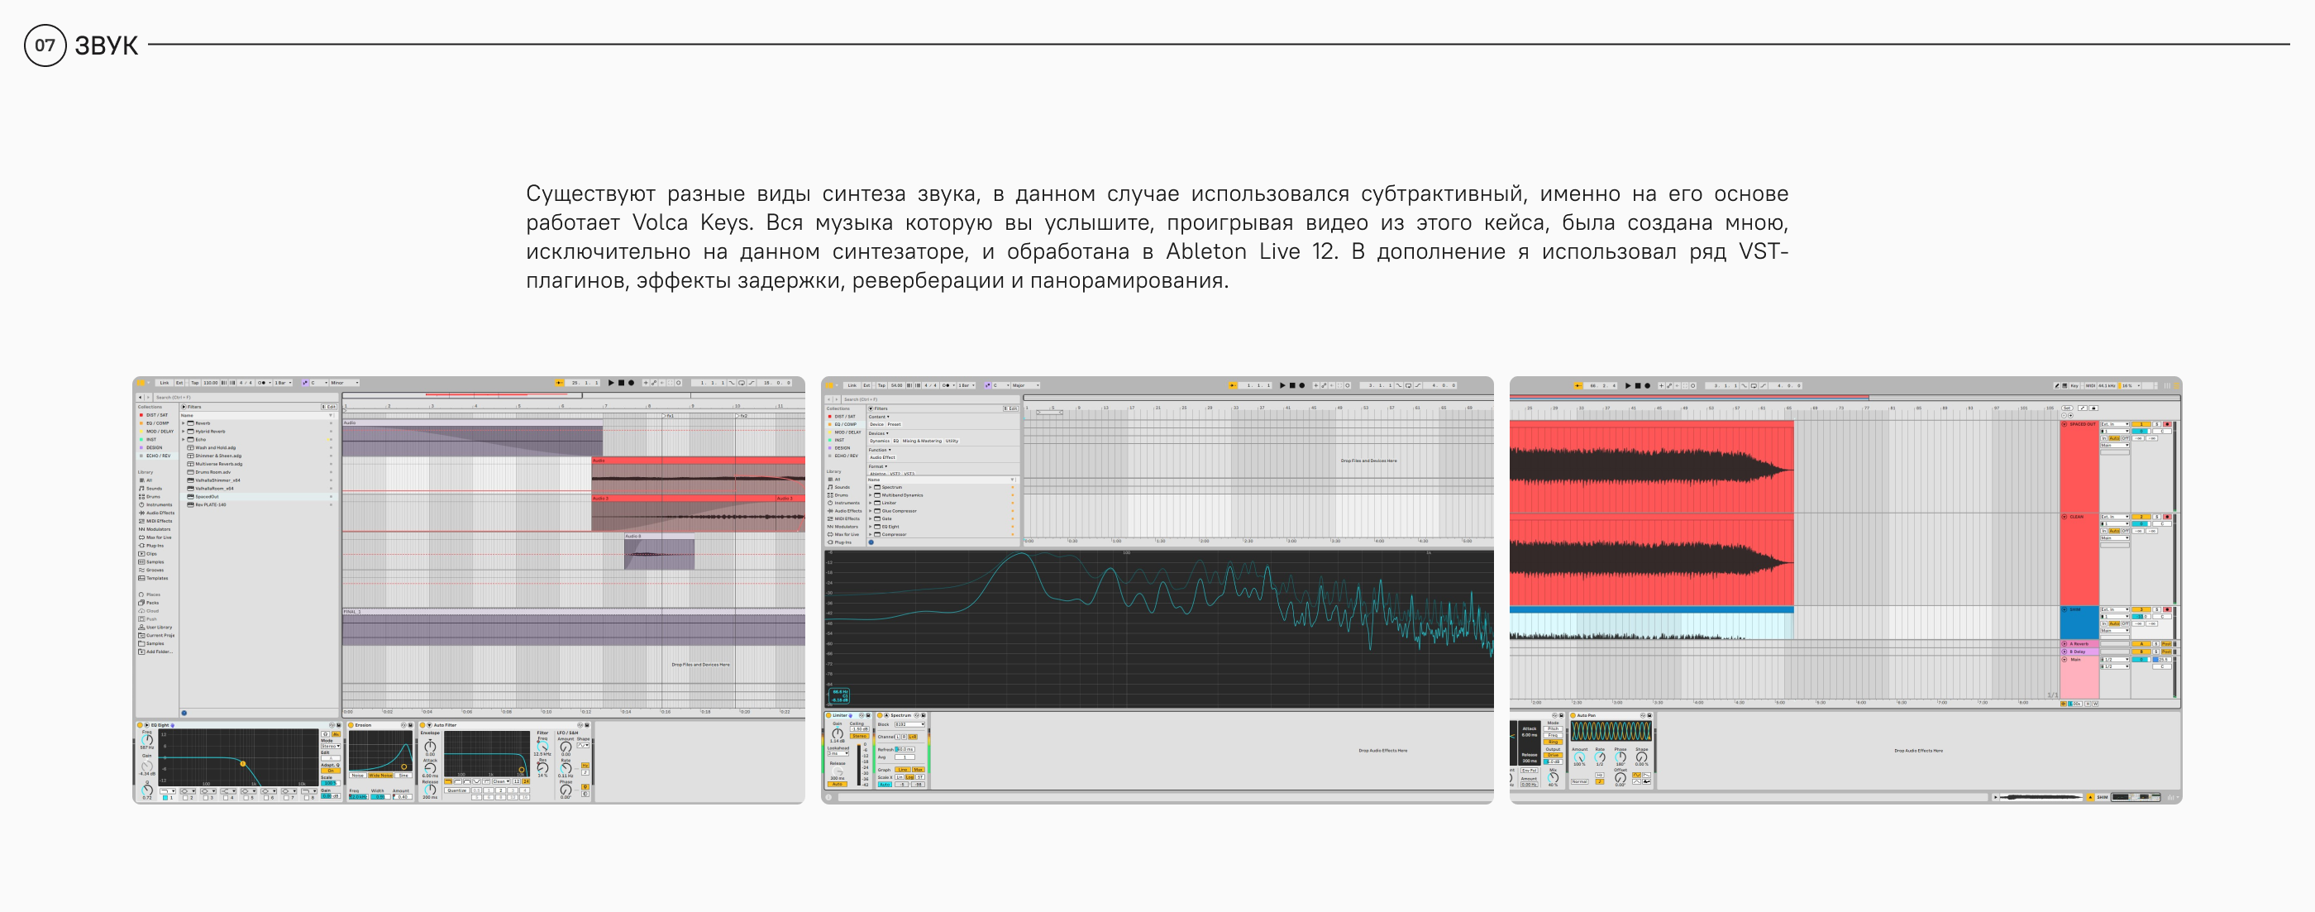Arm the CLEAN track for recording
2315x912 pixels.
(x=2167, y=517)
